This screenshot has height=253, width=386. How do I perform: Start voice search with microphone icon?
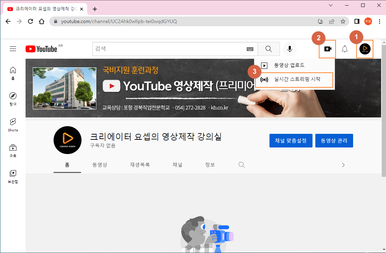pos(290,49)
